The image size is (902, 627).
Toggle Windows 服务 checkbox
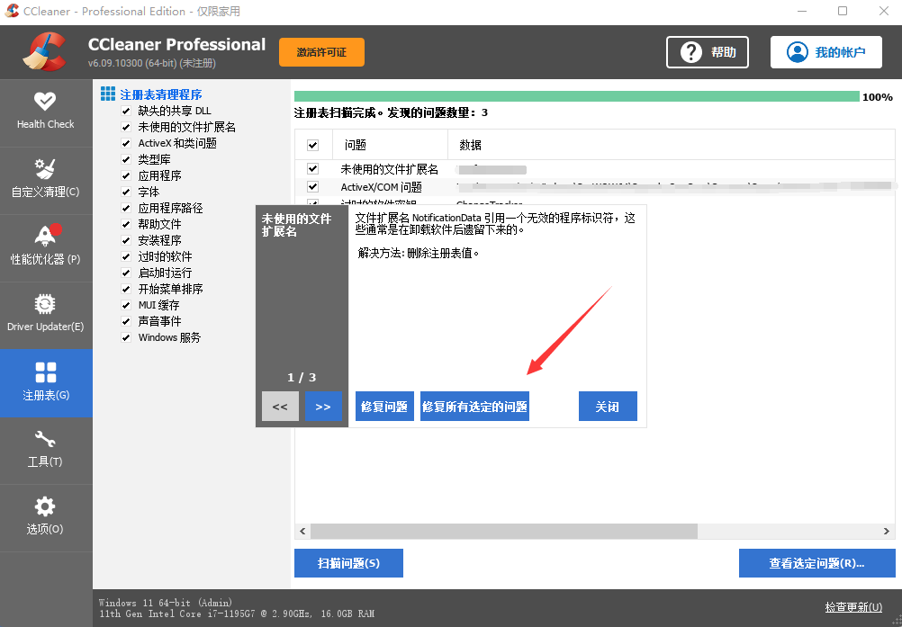[x=126, y=337]
